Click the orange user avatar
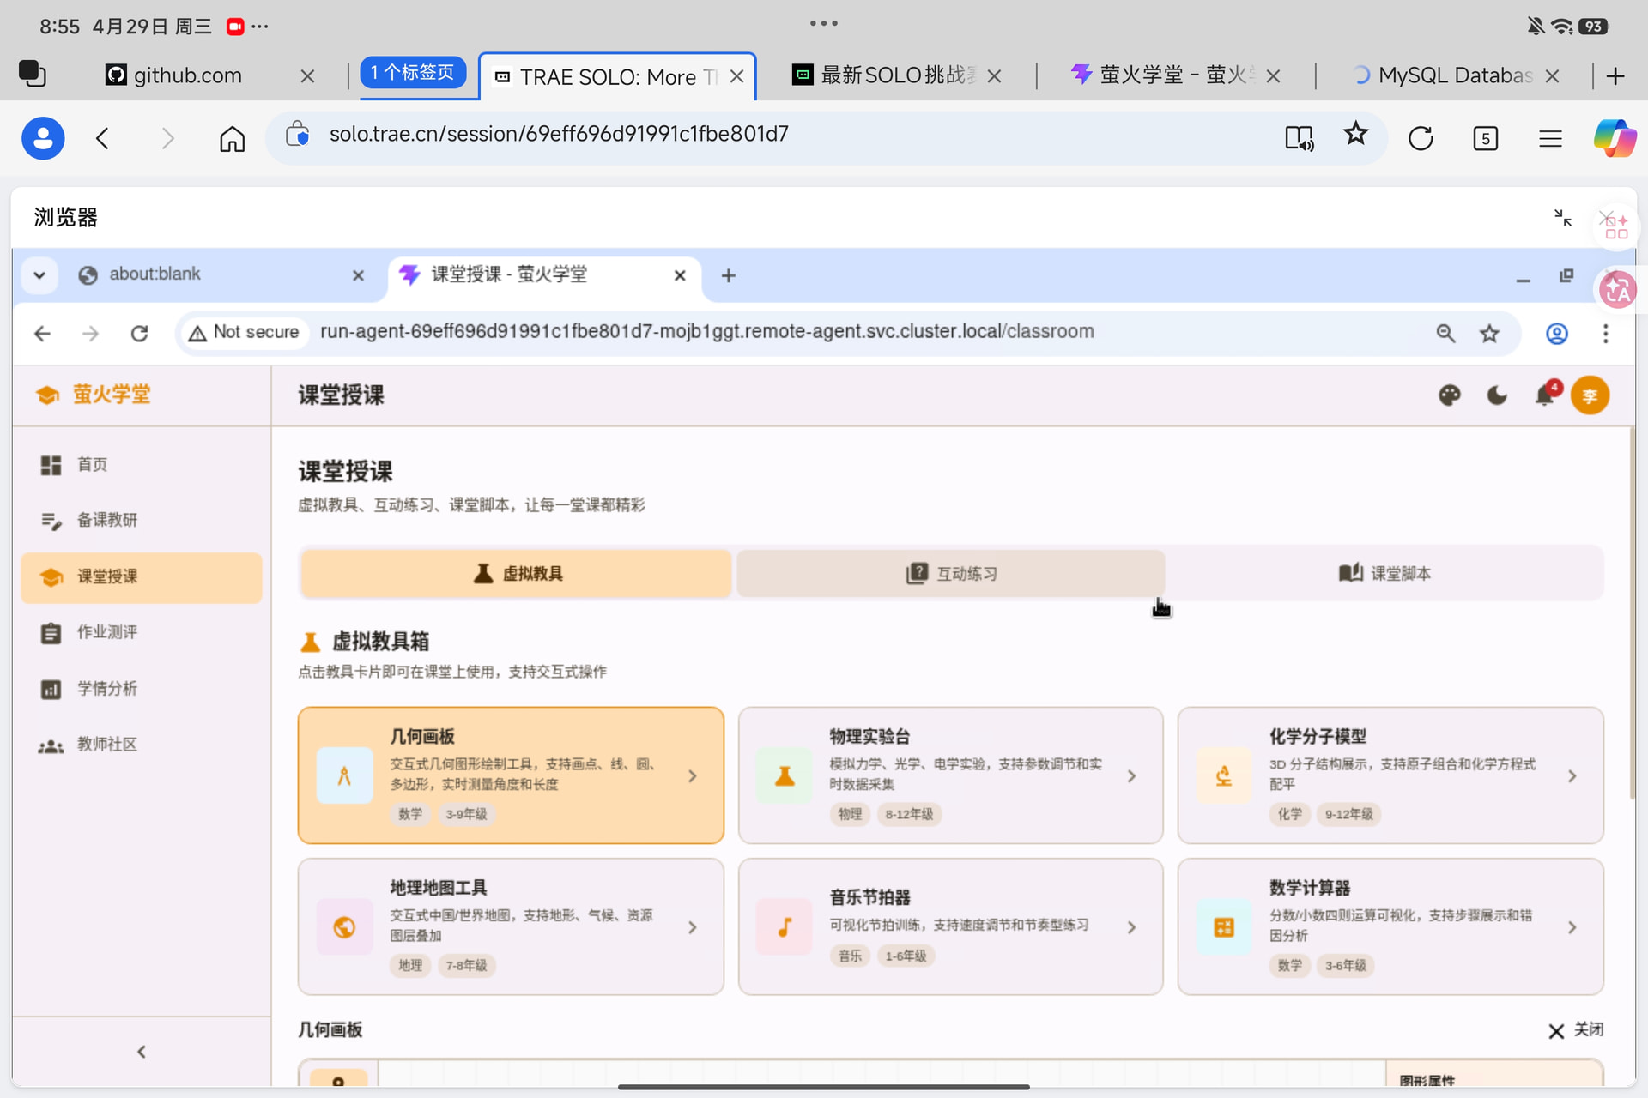This screenshot has width=1648, height=1098. click(1590, 395)
